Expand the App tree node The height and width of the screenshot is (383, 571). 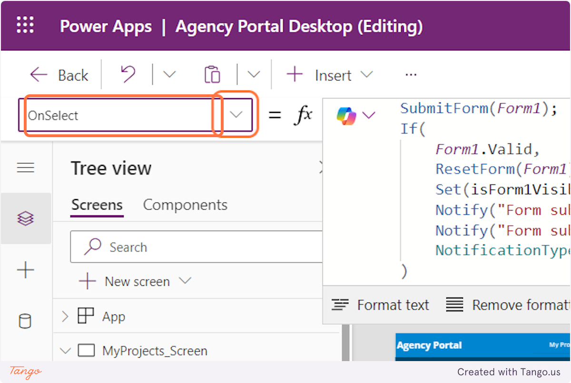(x=65, y=316)
